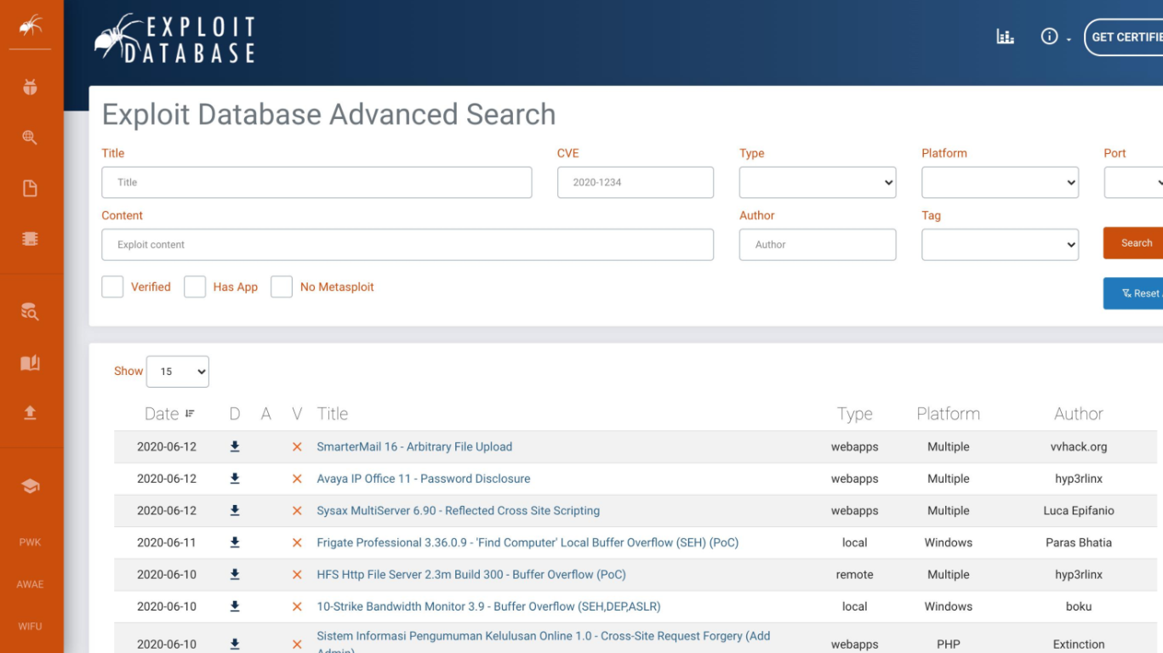Image resolution: width=1163 pixels, height=653 pixels.
Task: Open the upload submit icon in sidebar
Action: pos(30,413)
